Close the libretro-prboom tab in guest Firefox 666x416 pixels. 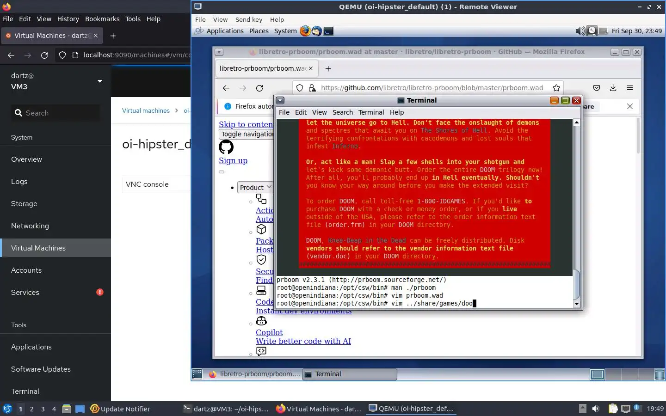pos(311,68)
